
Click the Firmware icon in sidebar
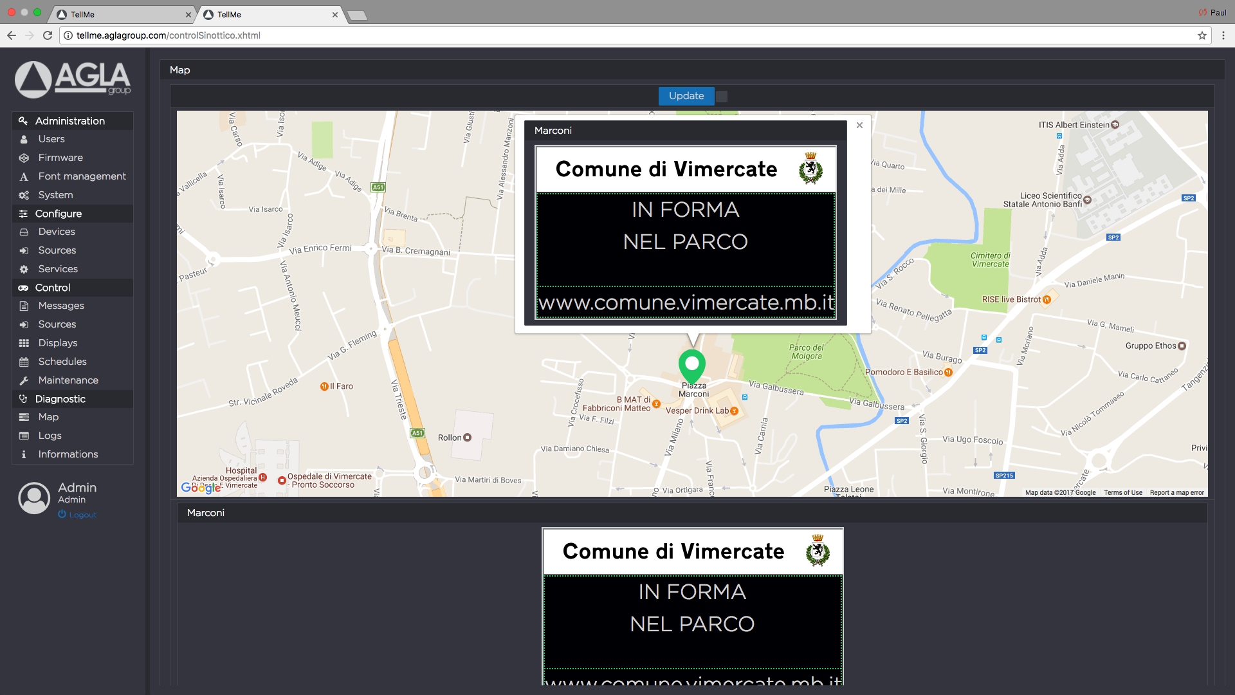[24, 158]
